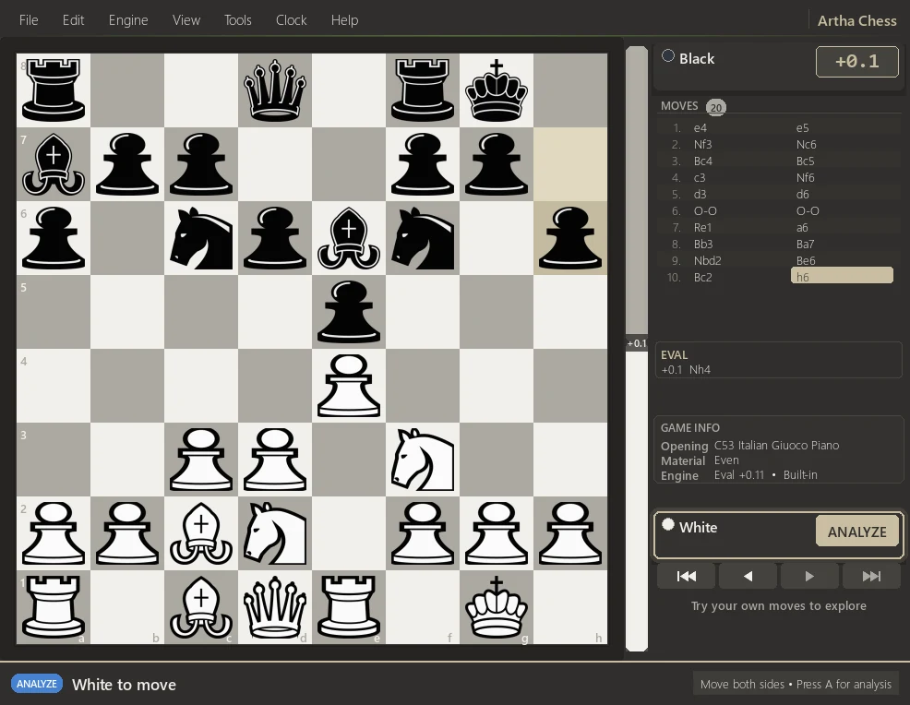The image size is (910, 705).
Task: Select the white knight on f3
Action: (423, 459)
